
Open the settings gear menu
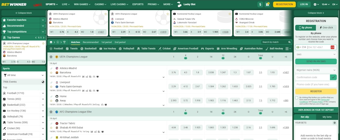point(316,4)
